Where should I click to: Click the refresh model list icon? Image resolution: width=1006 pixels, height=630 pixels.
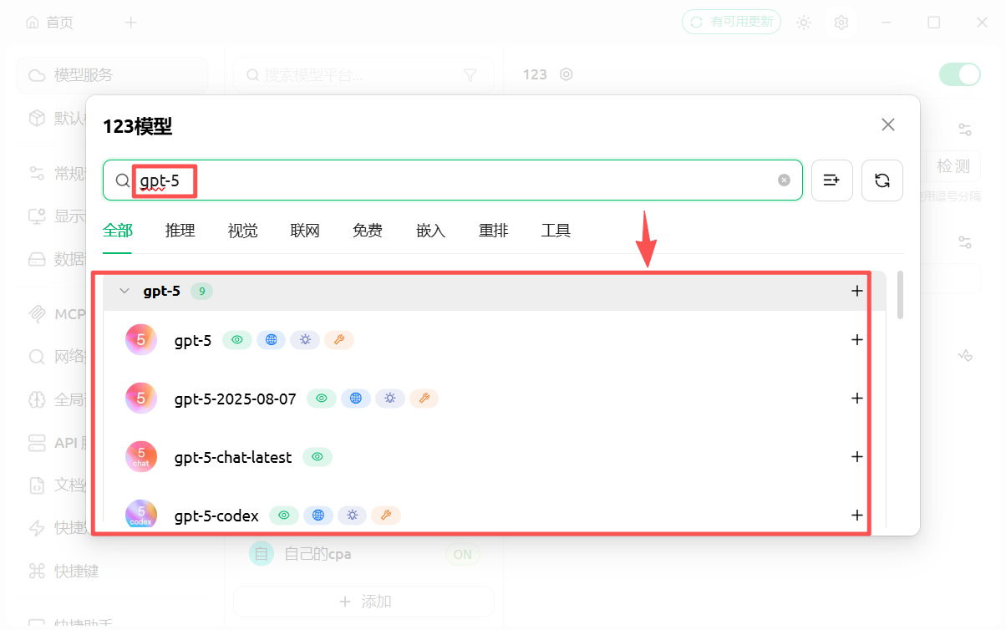(882, 180)
